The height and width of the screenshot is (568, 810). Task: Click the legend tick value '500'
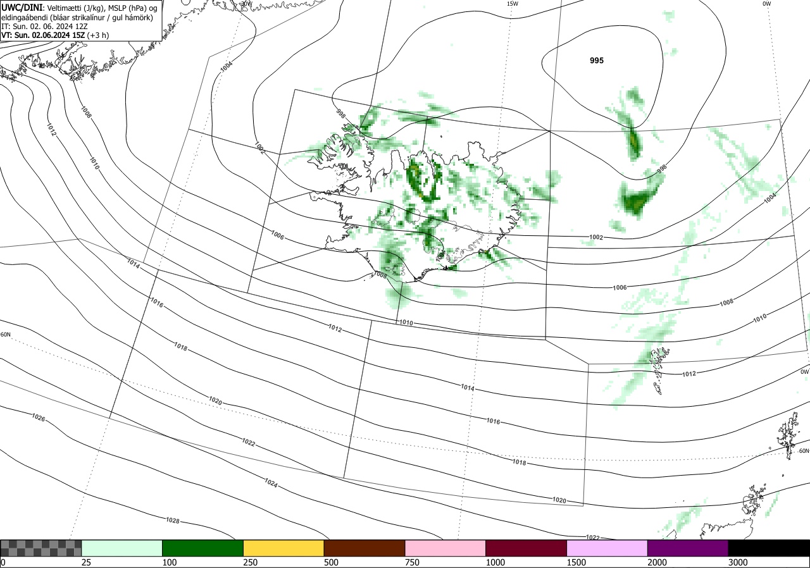332,562
